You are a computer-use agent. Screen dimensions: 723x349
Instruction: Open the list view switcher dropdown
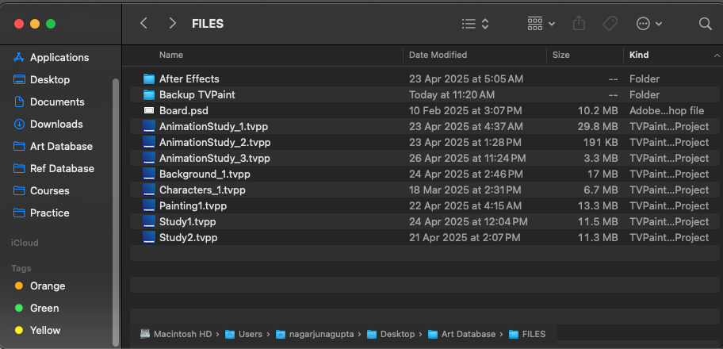coord(475,24)
